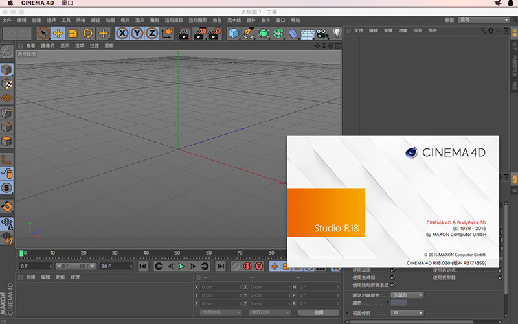Viewport: 518px width, 324px height.
Task: Open the default object color dropdown 灰蓝色
Action: point(407,295)
